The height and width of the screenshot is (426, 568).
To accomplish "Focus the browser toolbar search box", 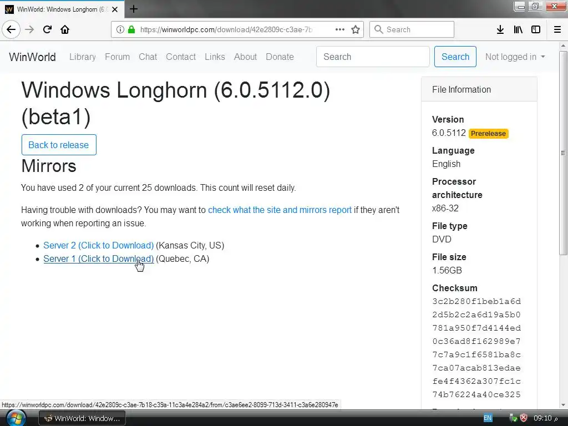I will [412, 29].
